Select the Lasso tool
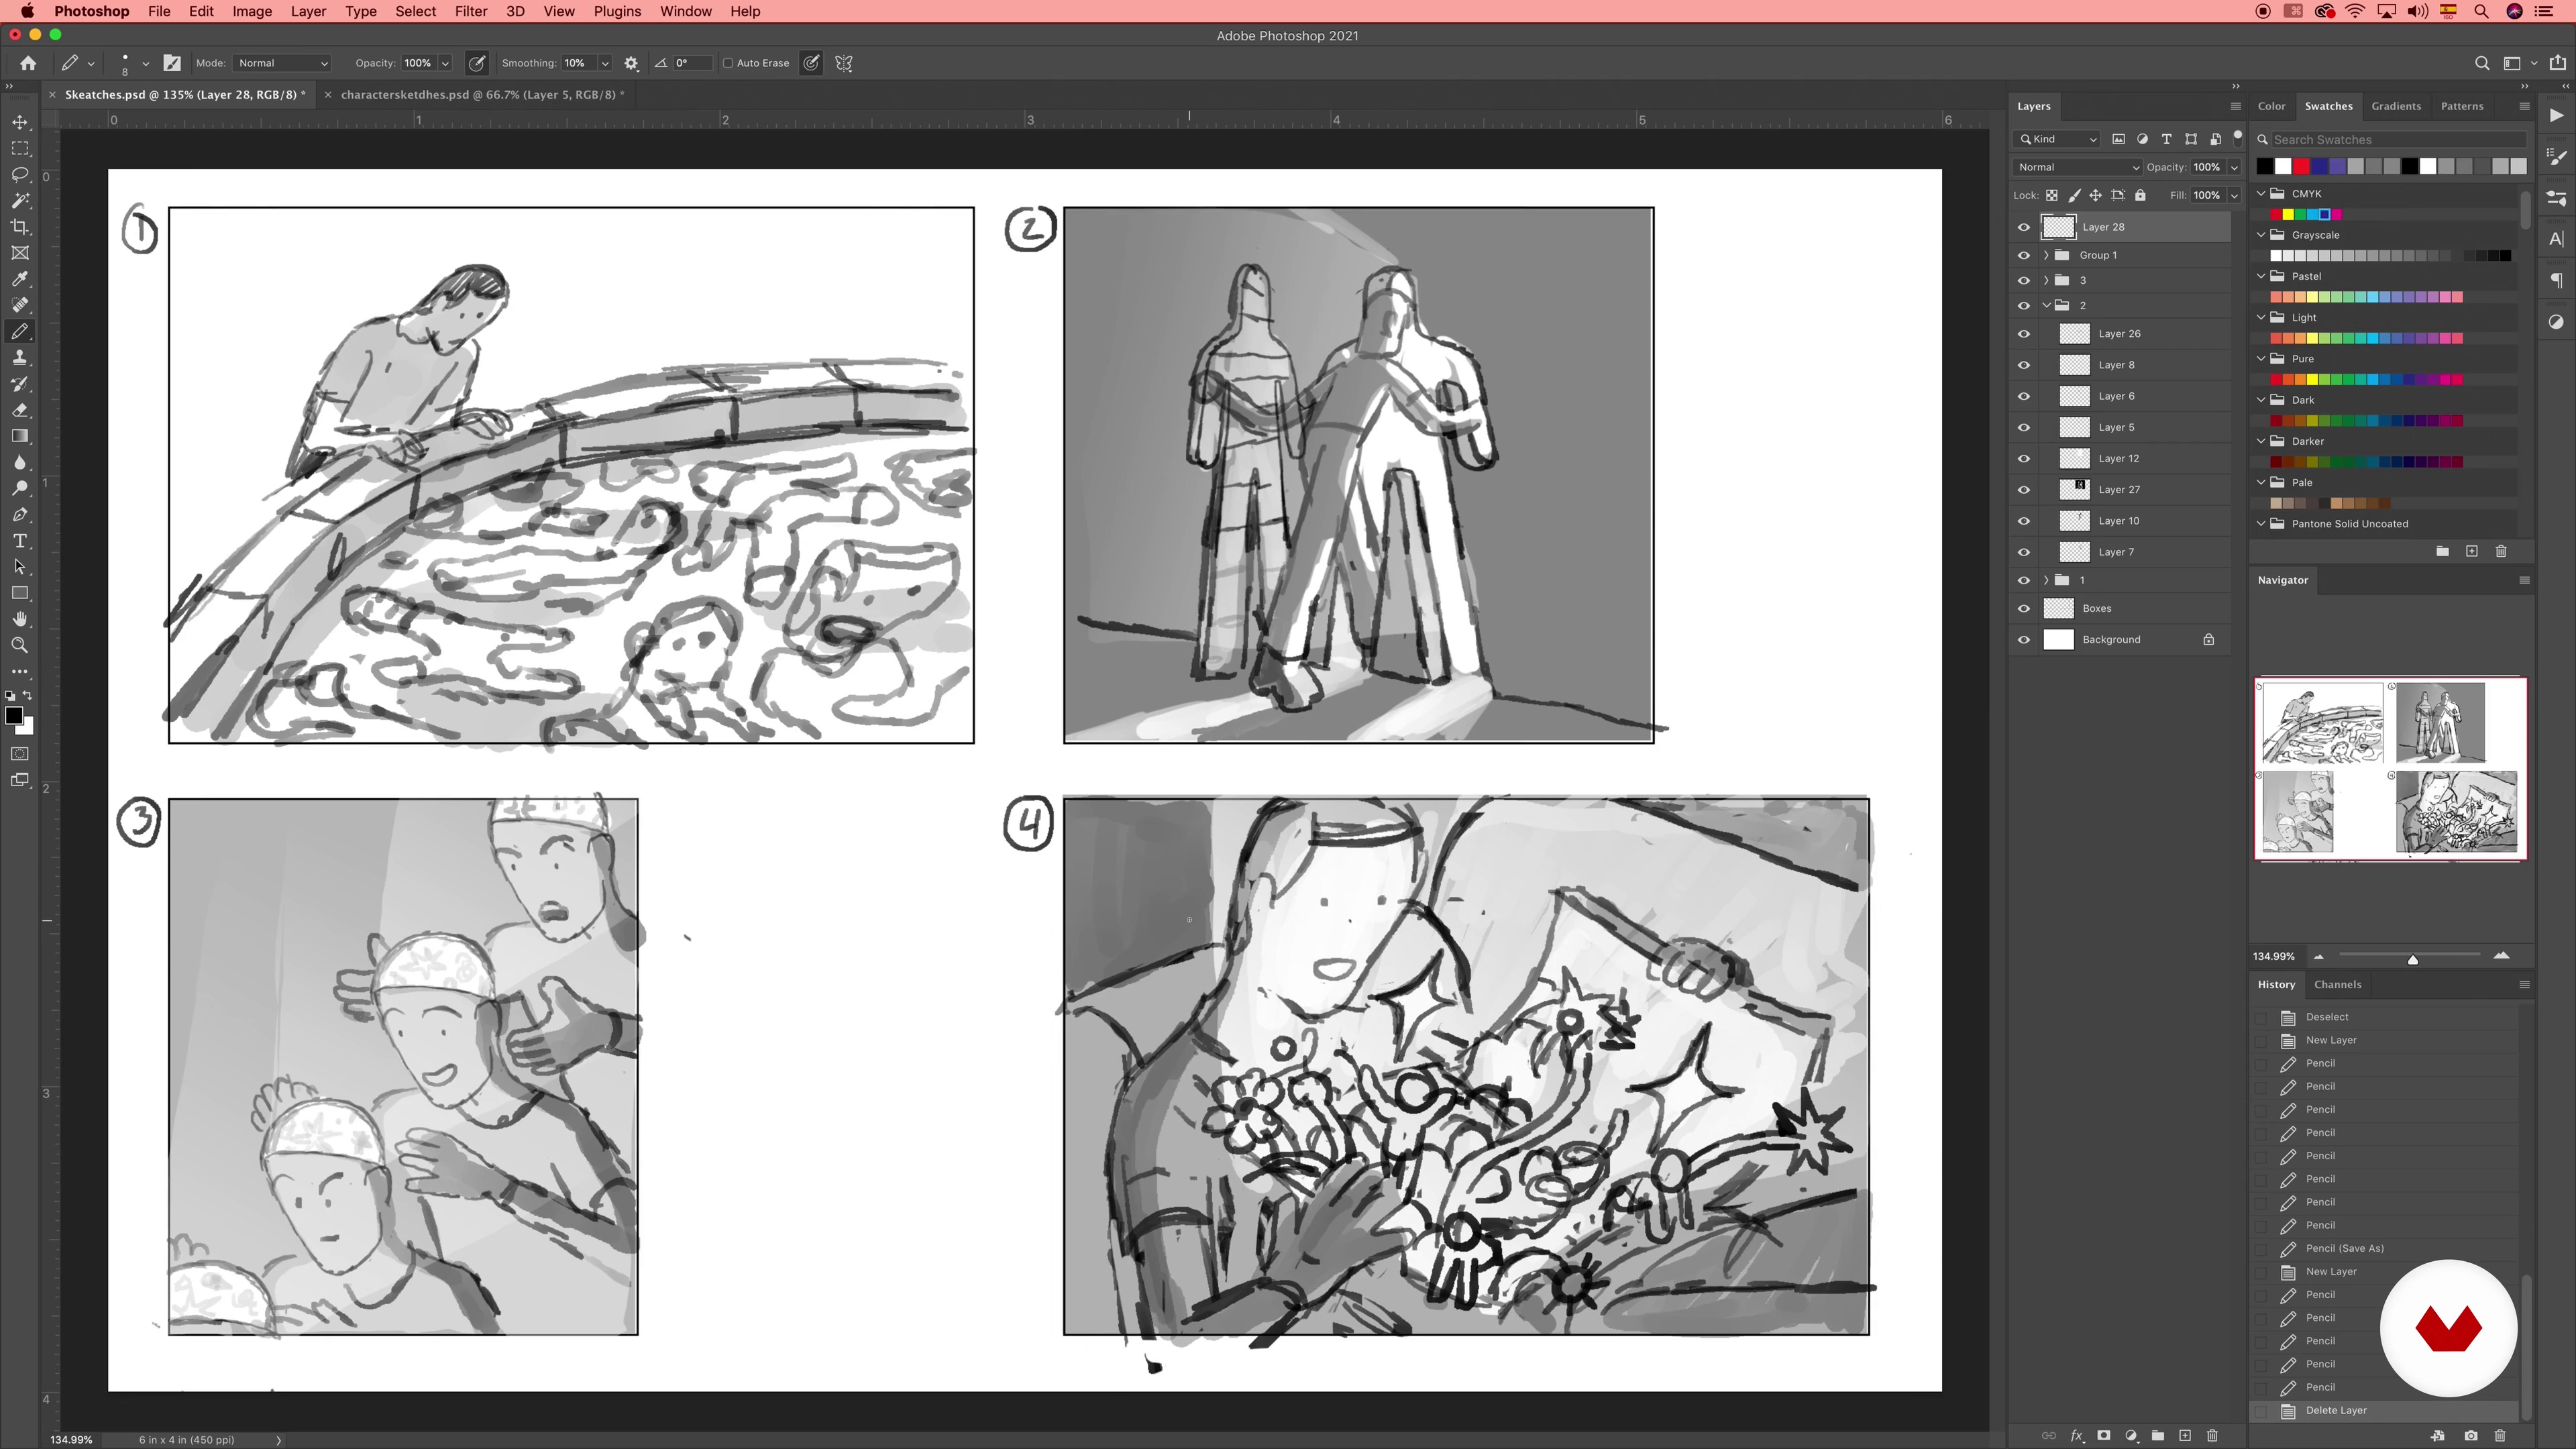The image size is (2576, 1449). pyautogui.click(x=20, y=174)
